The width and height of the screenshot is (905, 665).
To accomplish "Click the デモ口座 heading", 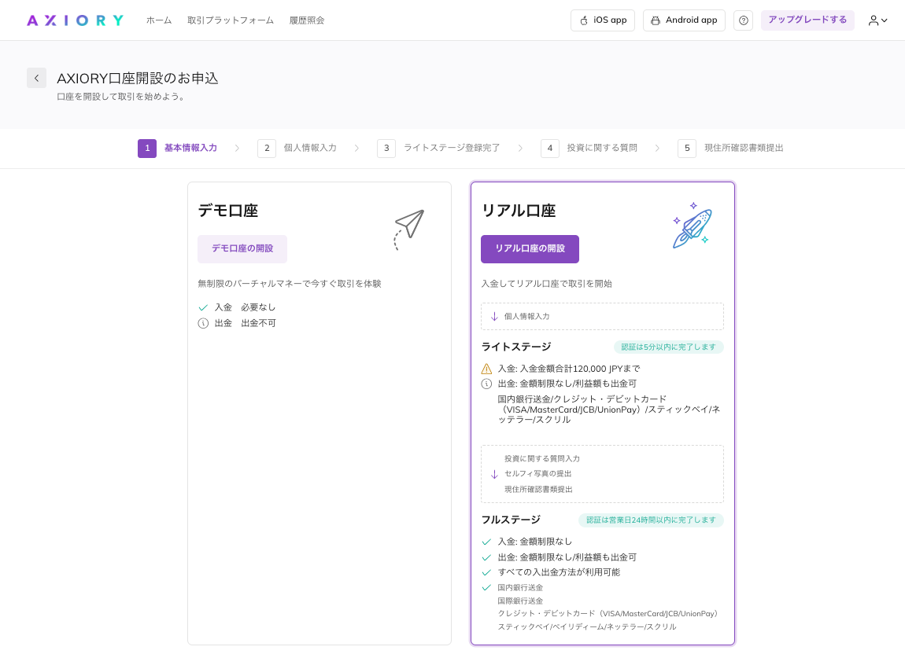I will click(x=228, y=211).
